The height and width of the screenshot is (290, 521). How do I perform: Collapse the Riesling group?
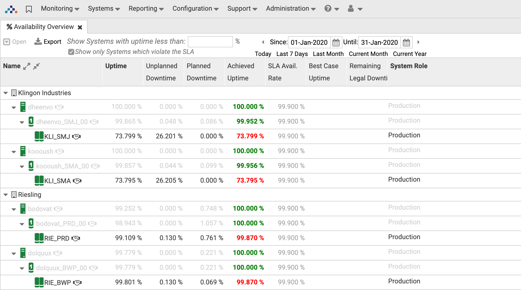point(6,195)
